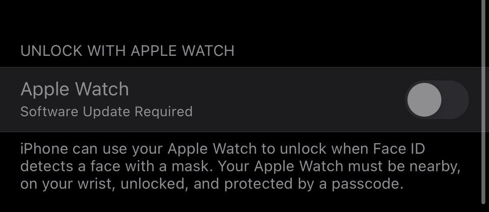
Task: Tap the "Software Update Required" subtitle
Action: coord(106,112)
